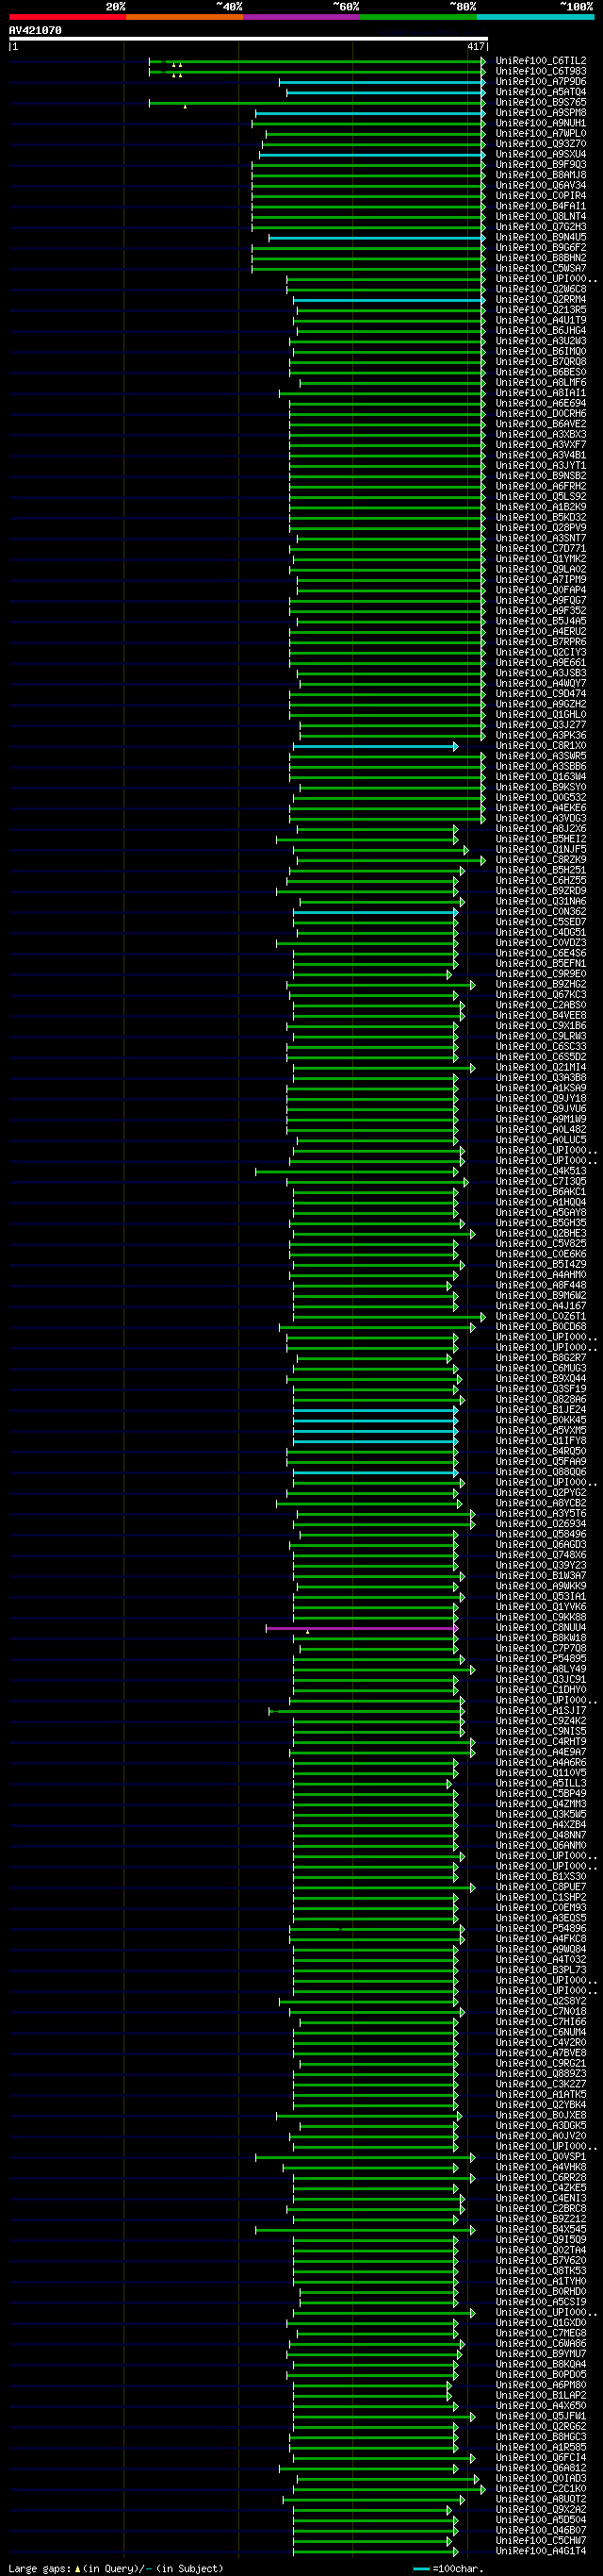Select label UniRef100_C4ZKE5
The height and width of the screenshot is (2576, 603).
540,2188
